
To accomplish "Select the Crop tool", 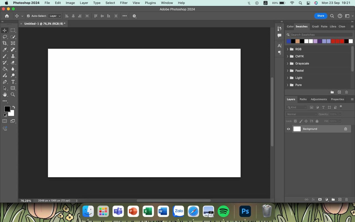I will (x=5, y=43).
